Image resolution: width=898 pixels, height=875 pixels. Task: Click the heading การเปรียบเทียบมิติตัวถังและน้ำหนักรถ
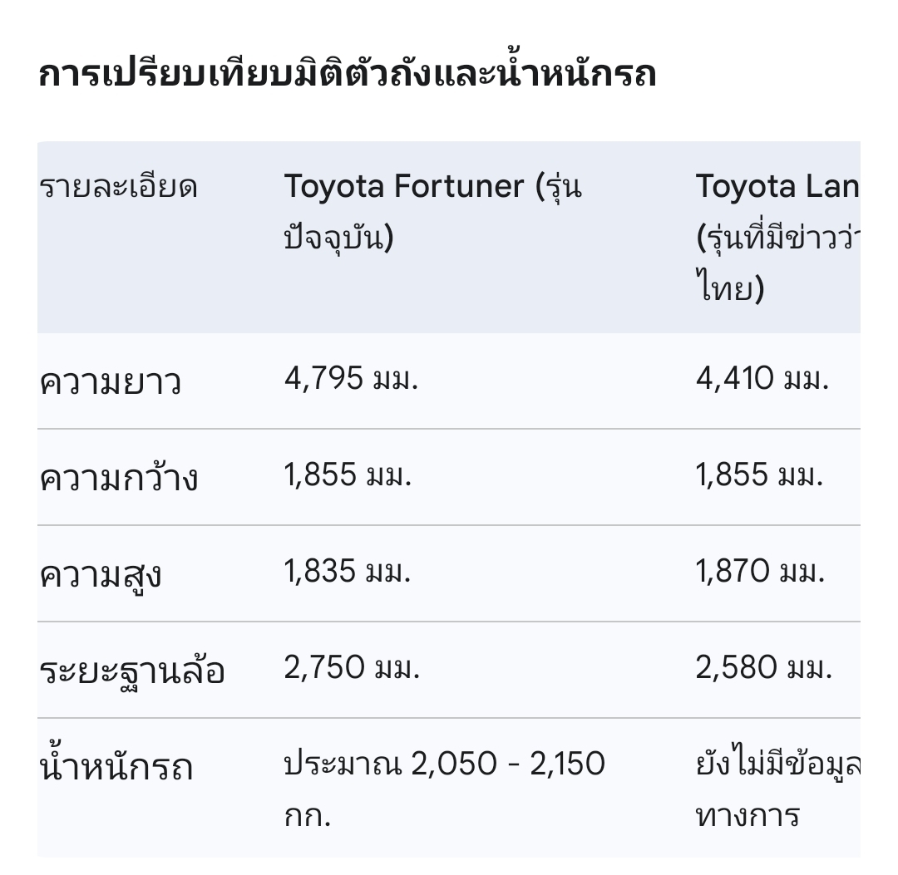point(347,75)
